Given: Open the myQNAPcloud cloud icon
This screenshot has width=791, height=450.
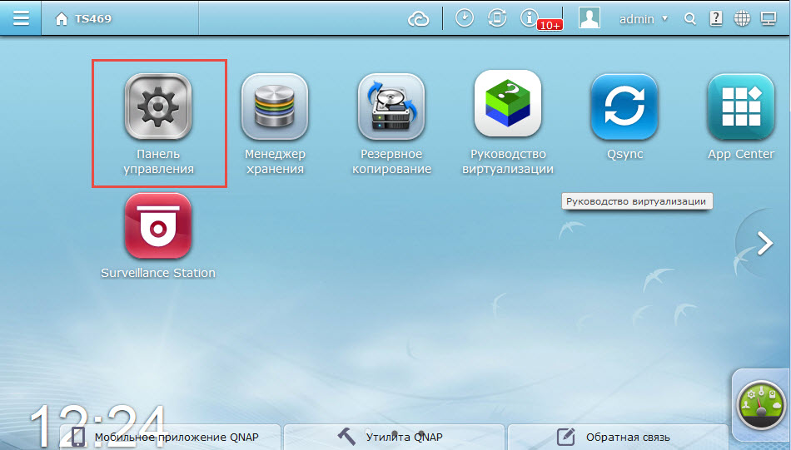Looking at the screenshot, I should click(418, 19).
